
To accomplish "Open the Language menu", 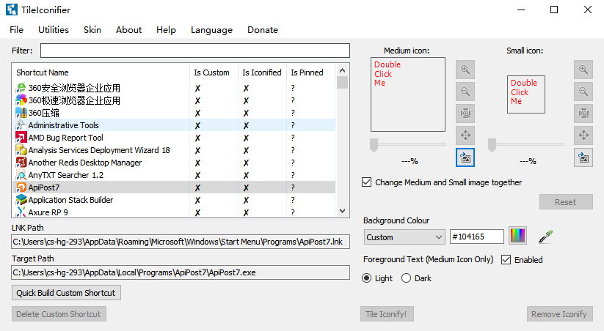I will pos(212,30).
